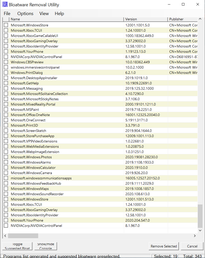Select the Microsoft.WindowsFeedbackHub name text

click(36, 183)
